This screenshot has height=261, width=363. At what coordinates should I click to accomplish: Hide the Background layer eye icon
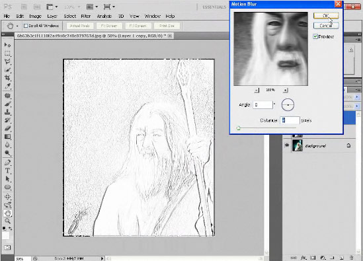pos(287,145)
